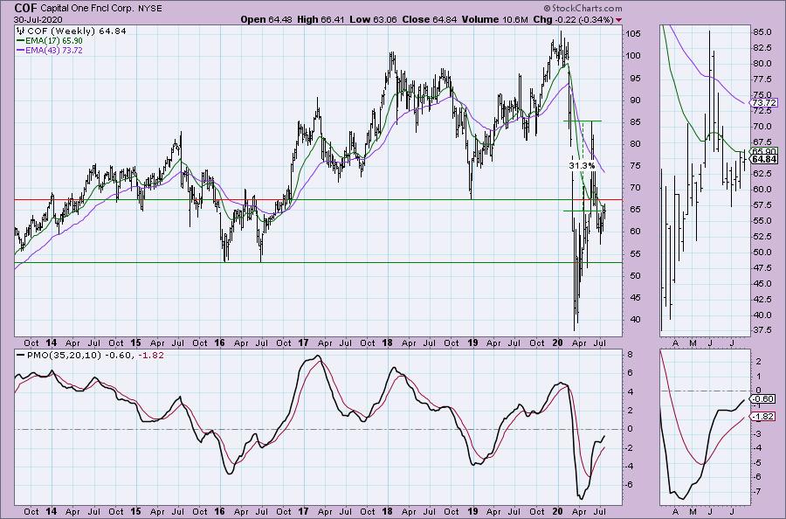Click the Chg -0.22 (-0.34%) value

[573, 19]
